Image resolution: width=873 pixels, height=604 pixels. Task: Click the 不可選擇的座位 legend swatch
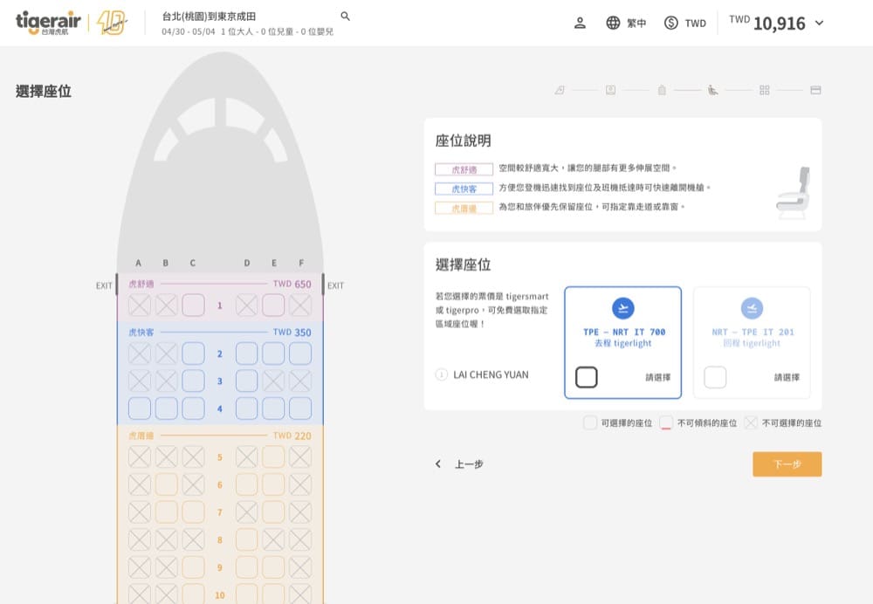coord(751,422)
